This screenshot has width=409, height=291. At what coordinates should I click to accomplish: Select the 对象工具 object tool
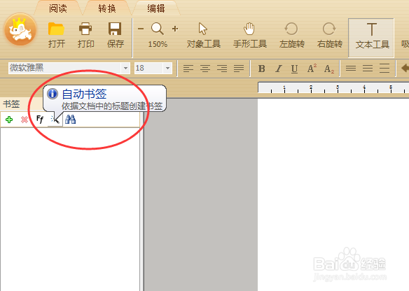pyautogui.click(x=204, y=35)
